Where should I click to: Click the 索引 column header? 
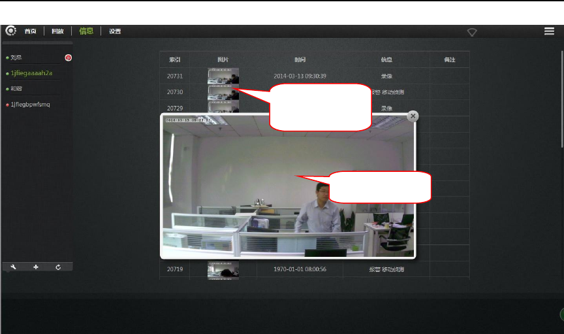174,60
